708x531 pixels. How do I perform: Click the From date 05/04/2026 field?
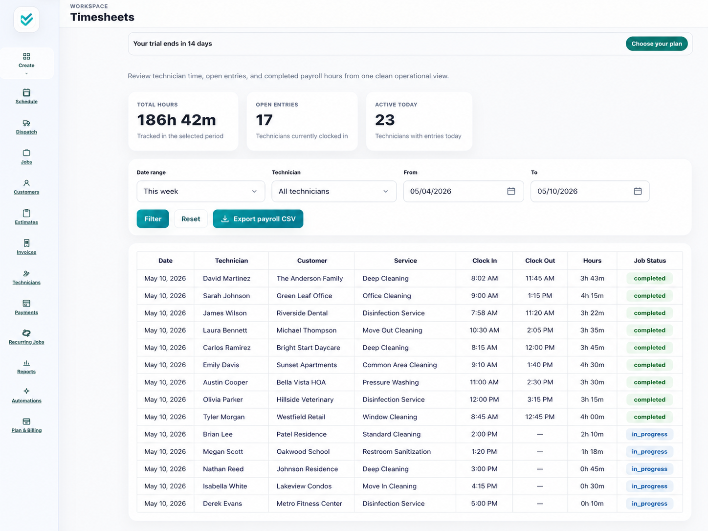(x=464, y=191)
